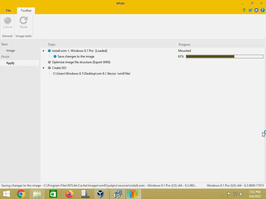Click blue status dot beside install.wim
Image resolution: width=266 pixels, height=199 pixels.
point(49,51)
